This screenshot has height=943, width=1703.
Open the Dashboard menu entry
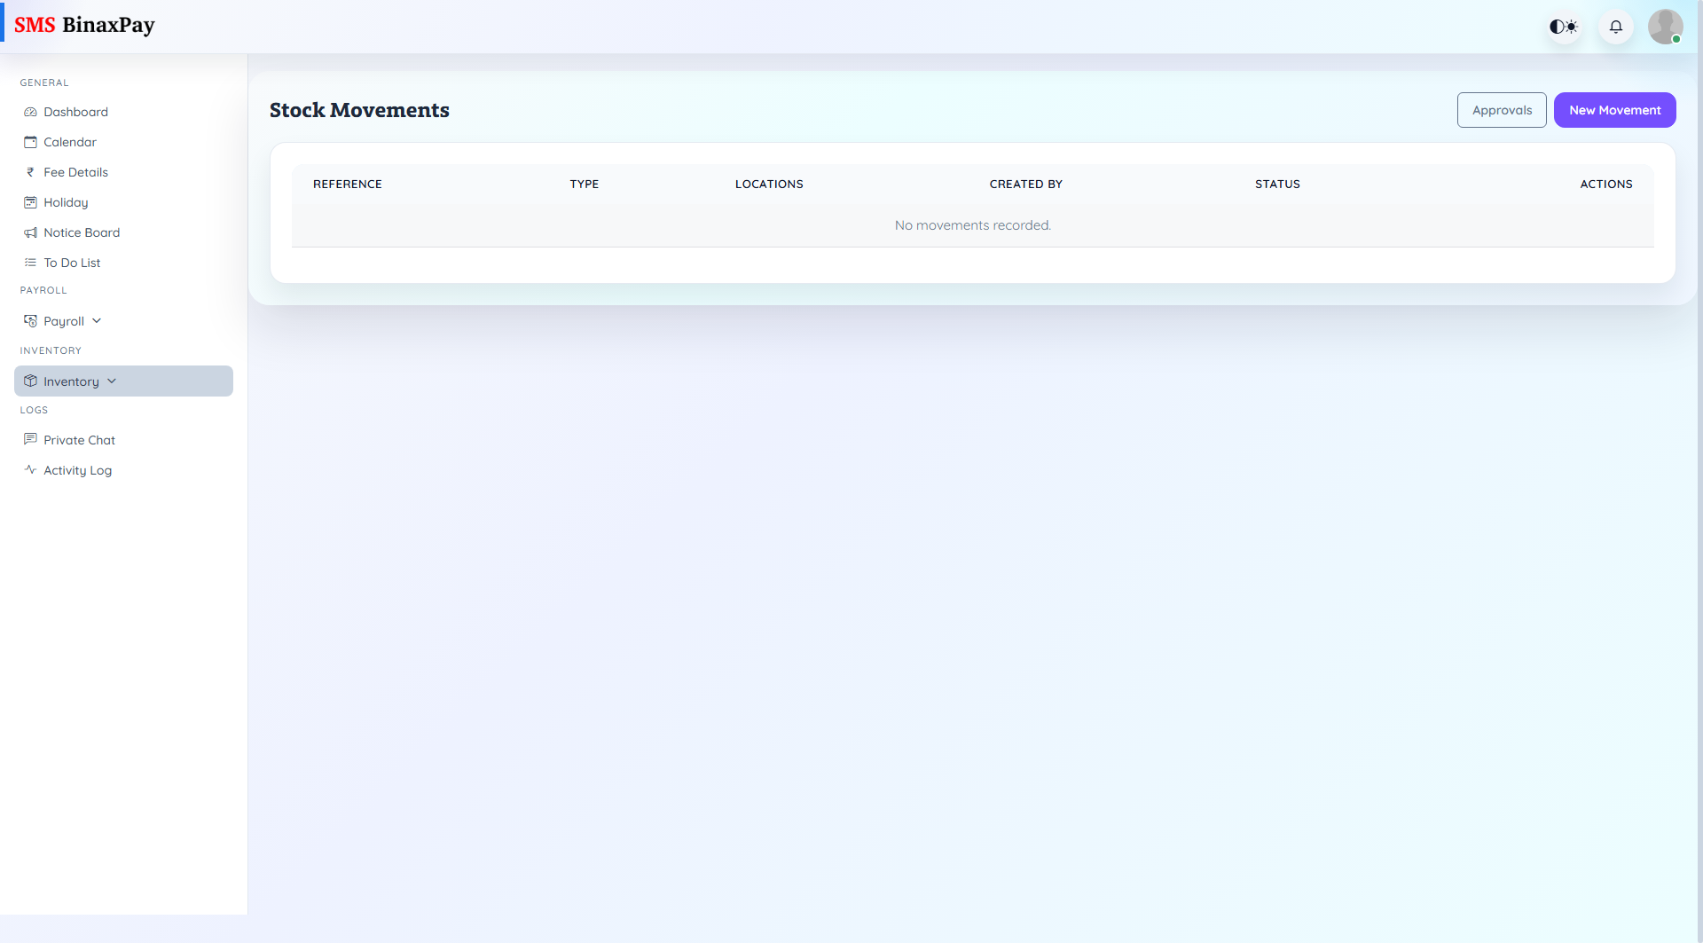point(75,112)
